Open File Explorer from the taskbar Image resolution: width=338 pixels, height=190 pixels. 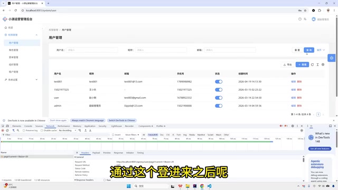click(187, 186)
